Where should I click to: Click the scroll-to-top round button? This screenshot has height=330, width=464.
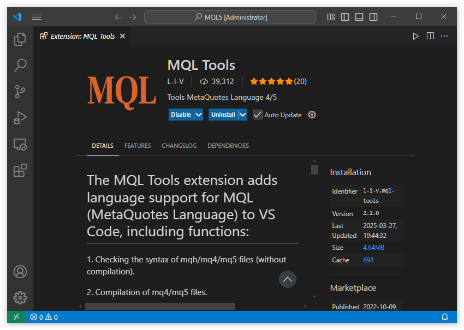288,279
